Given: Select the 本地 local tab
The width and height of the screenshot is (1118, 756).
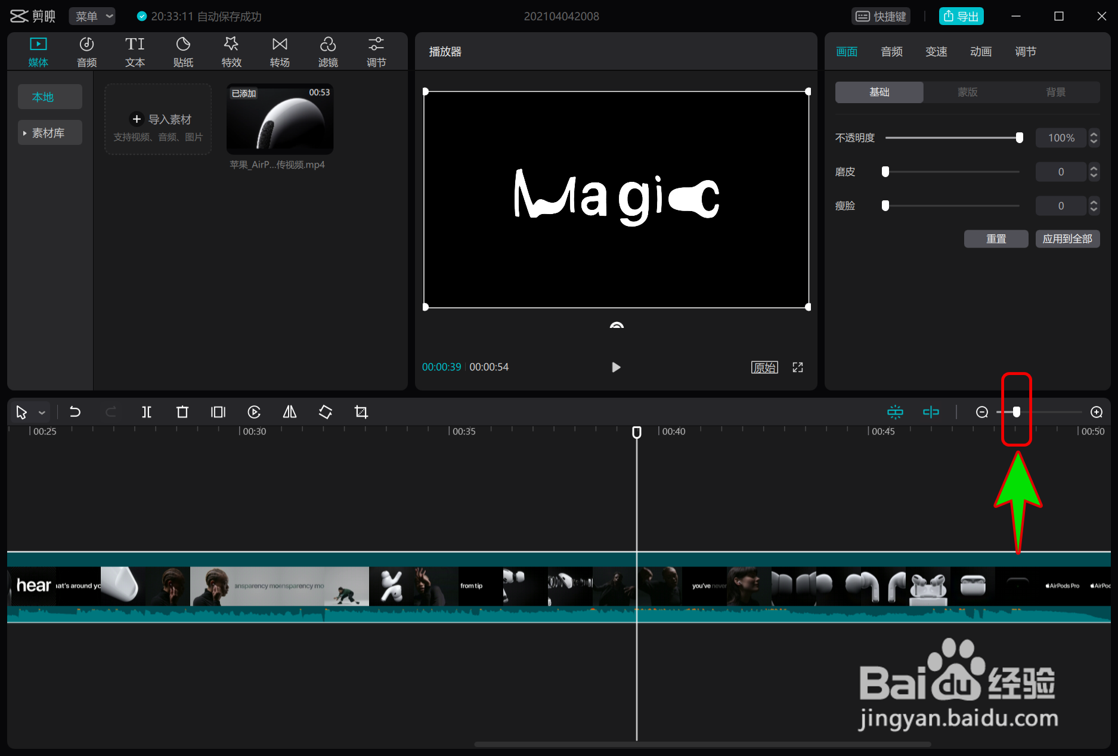Looking at the screenshot, I should 49,97.
